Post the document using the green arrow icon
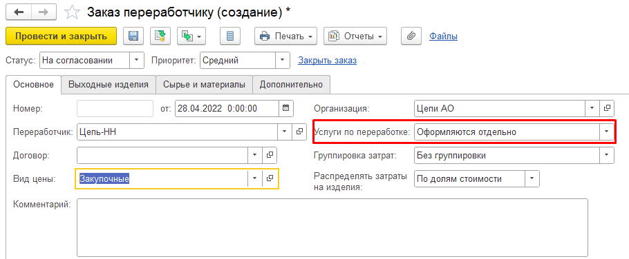Screen dimensions: 629x259 click(x=160, y=37)
